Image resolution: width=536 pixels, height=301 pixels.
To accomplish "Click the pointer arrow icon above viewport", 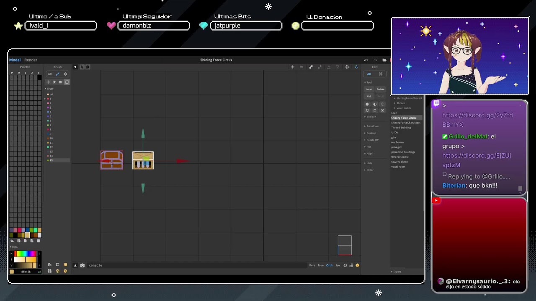I will click(x=82, y=67).
